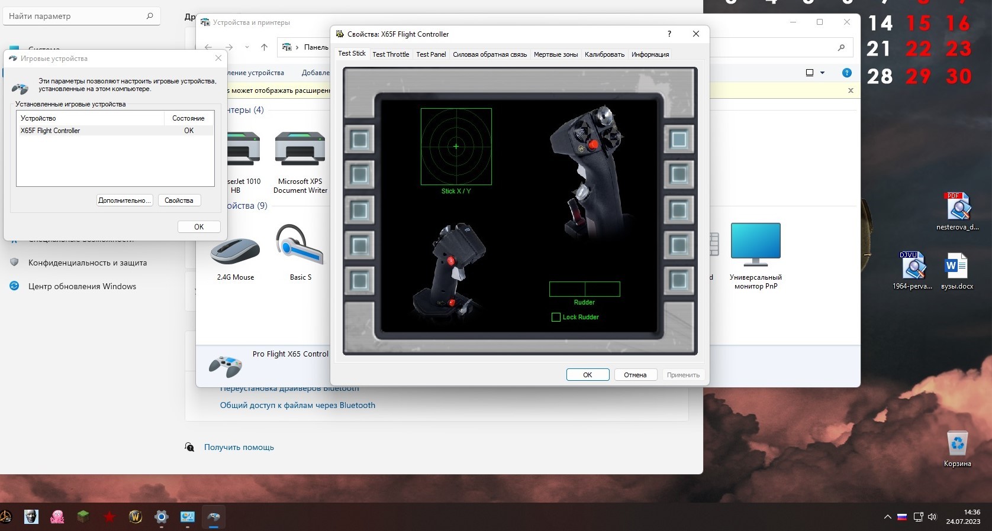Expand the recent locations chevron in navigation bar
Viewport: 992px width, 531px height.
pyautogui.click(x=247, y=47)
